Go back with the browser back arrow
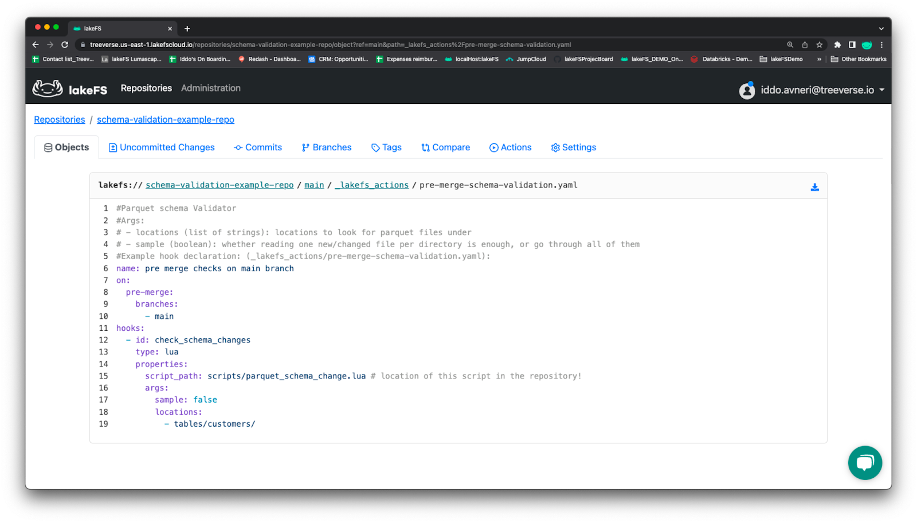The image size is (917, 523). click(36, 45)
